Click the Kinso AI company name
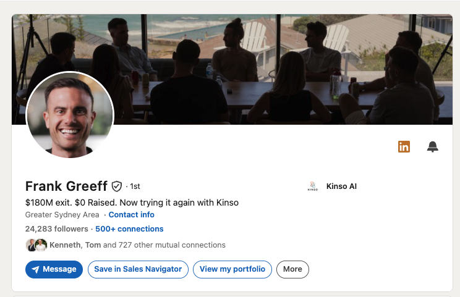 coord(341,186)
